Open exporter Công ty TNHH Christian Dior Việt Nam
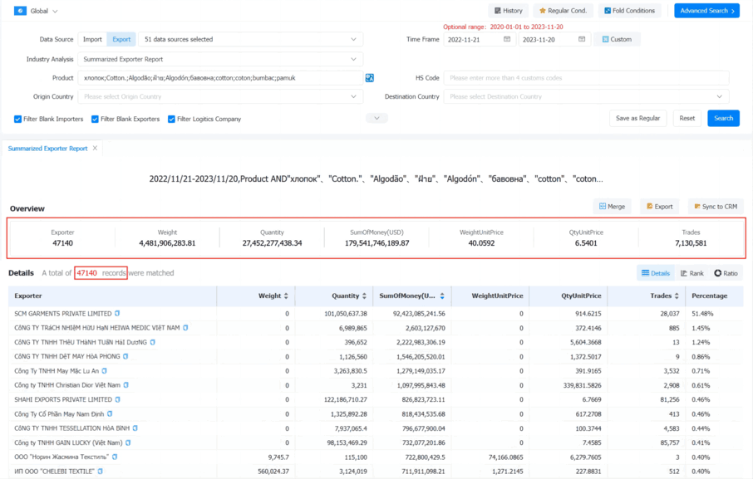 coord(67,385)
